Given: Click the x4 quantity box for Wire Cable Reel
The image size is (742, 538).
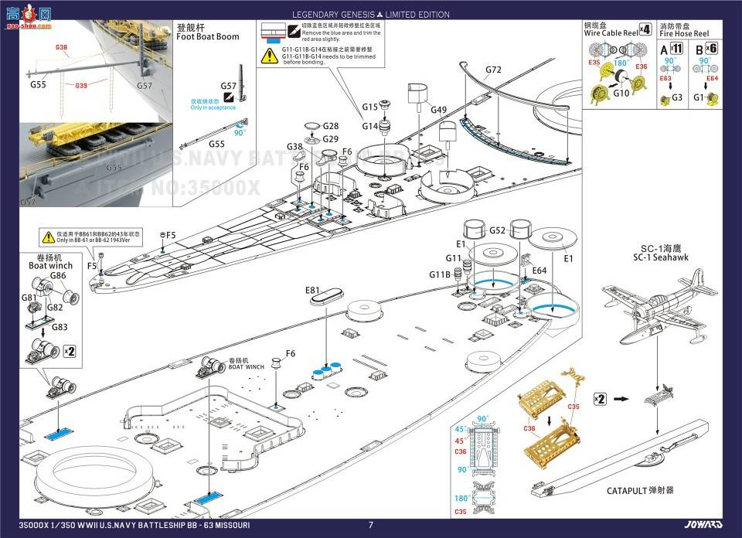Looking at the screenshot, I should pos(645,29).
